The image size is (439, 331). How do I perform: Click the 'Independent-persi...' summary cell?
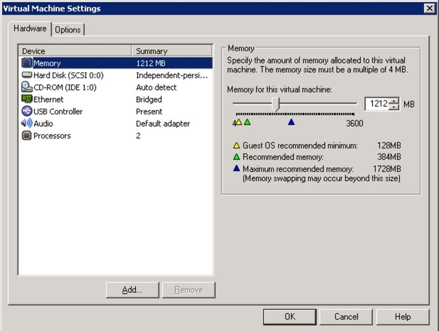(x=172, y=75)
